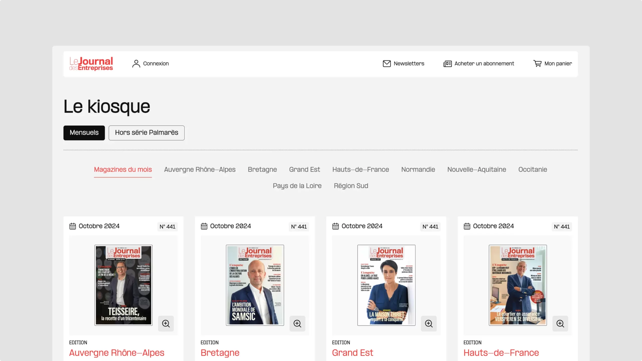Open the La Maison Thiriet cover thumbnail
The height and width of the screenshot is (361, 642).
pyautogui.click(x=386, y=285)
